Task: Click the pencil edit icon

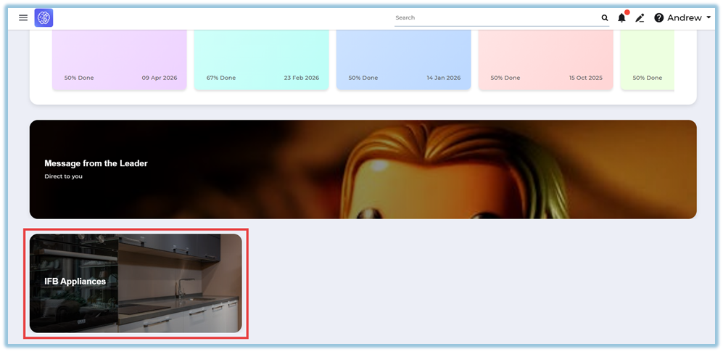Action: (x=640, y=18)
